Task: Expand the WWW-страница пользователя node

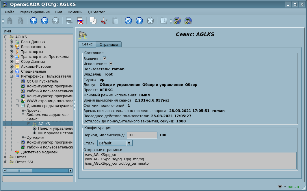Action: click(17, 101)
